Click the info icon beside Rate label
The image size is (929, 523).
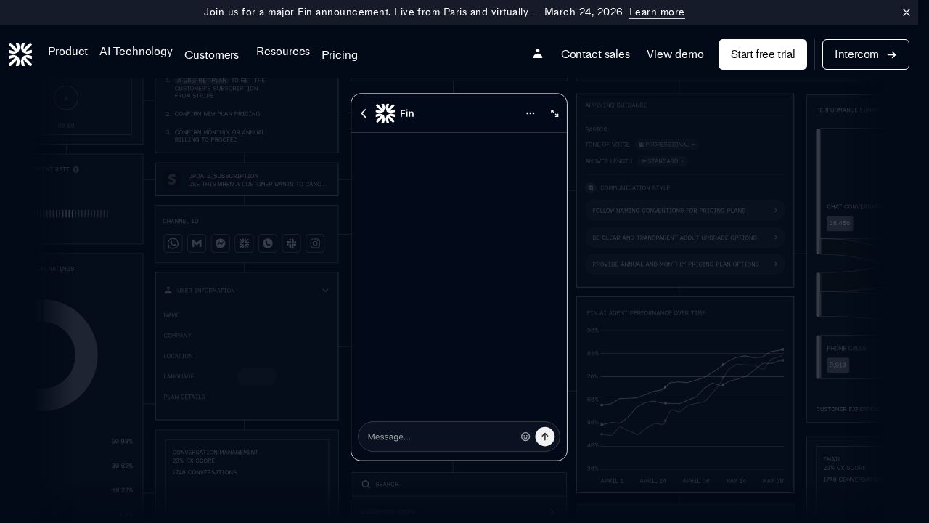pyautogui.click(x=75, y=169)
